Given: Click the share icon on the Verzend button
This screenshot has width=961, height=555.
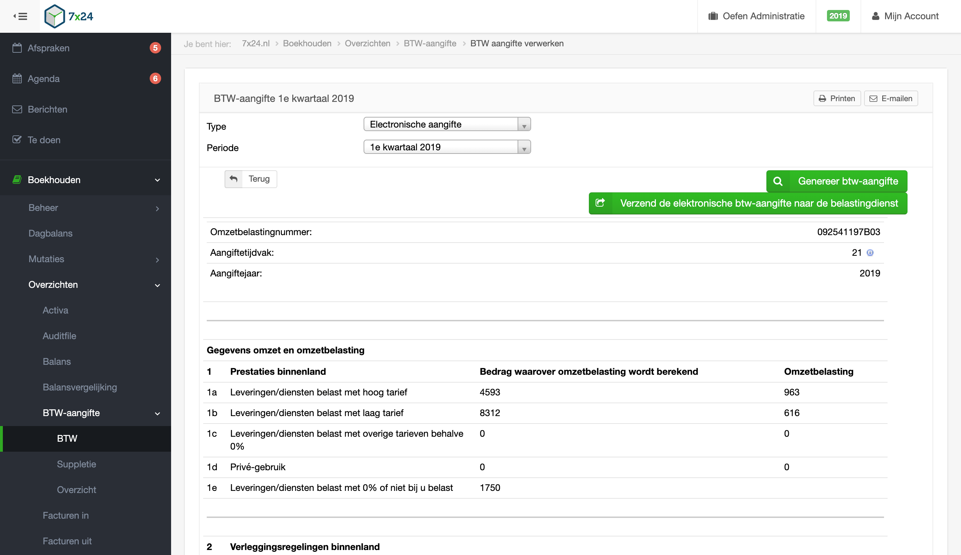Looking at the screenshot, I should (600, 203).
